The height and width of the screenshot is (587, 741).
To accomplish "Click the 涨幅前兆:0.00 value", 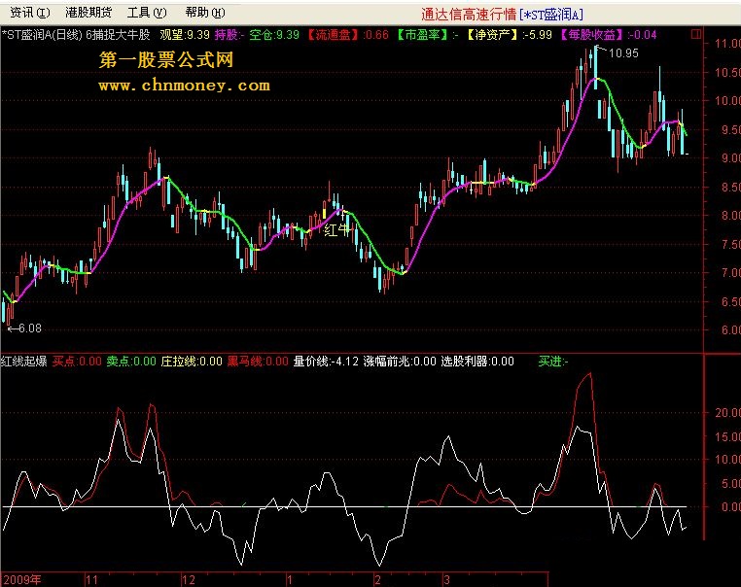I will (400, 362).
